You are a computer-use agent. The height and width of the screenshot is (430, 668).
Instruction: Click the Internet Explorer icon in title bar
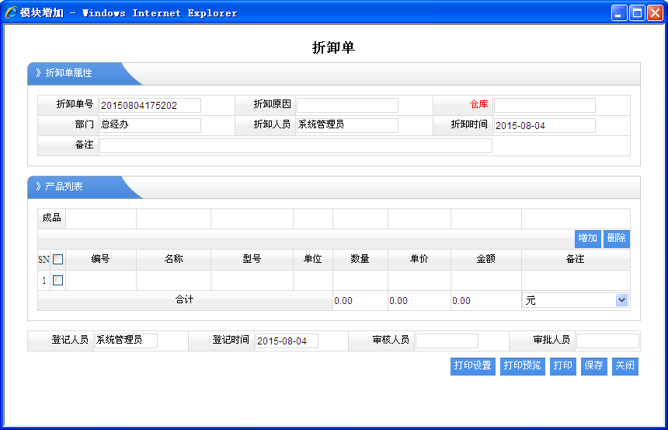click(x=11, y=12)
